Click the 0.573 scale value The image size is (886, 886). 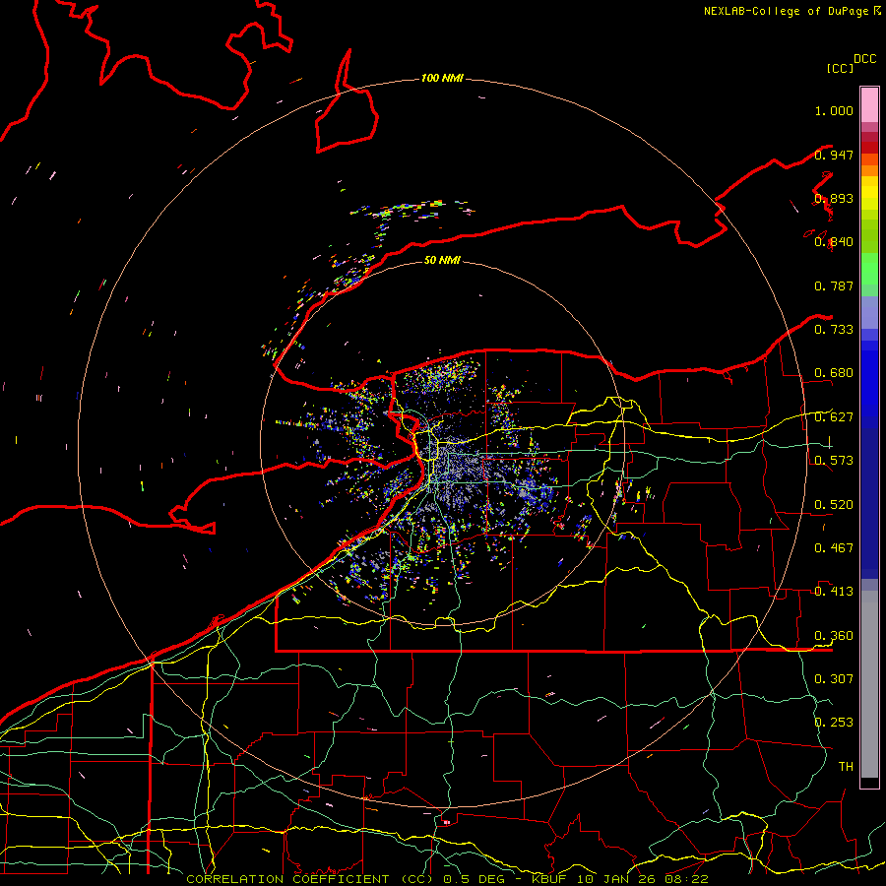tap(834, 461)
